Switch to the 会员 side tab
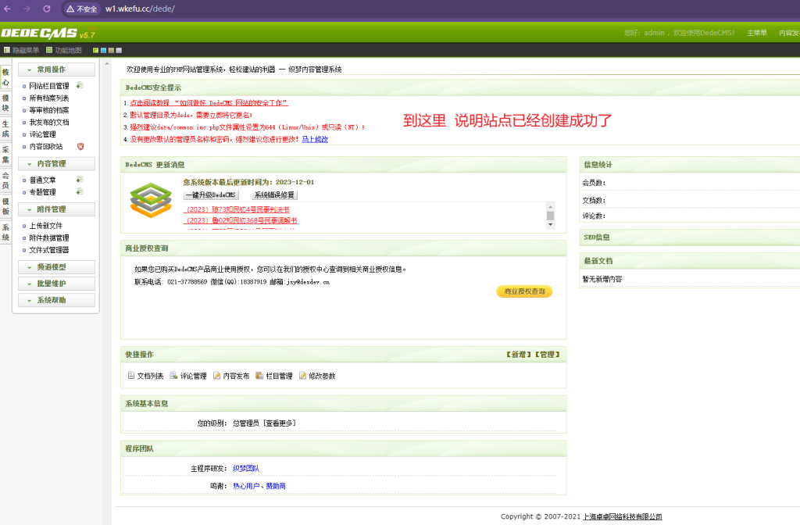 pos(5,180)
